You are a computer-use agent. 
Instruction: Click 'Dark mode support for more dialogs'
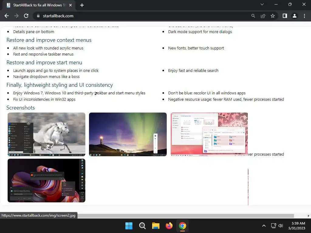(x=200, y=32)
